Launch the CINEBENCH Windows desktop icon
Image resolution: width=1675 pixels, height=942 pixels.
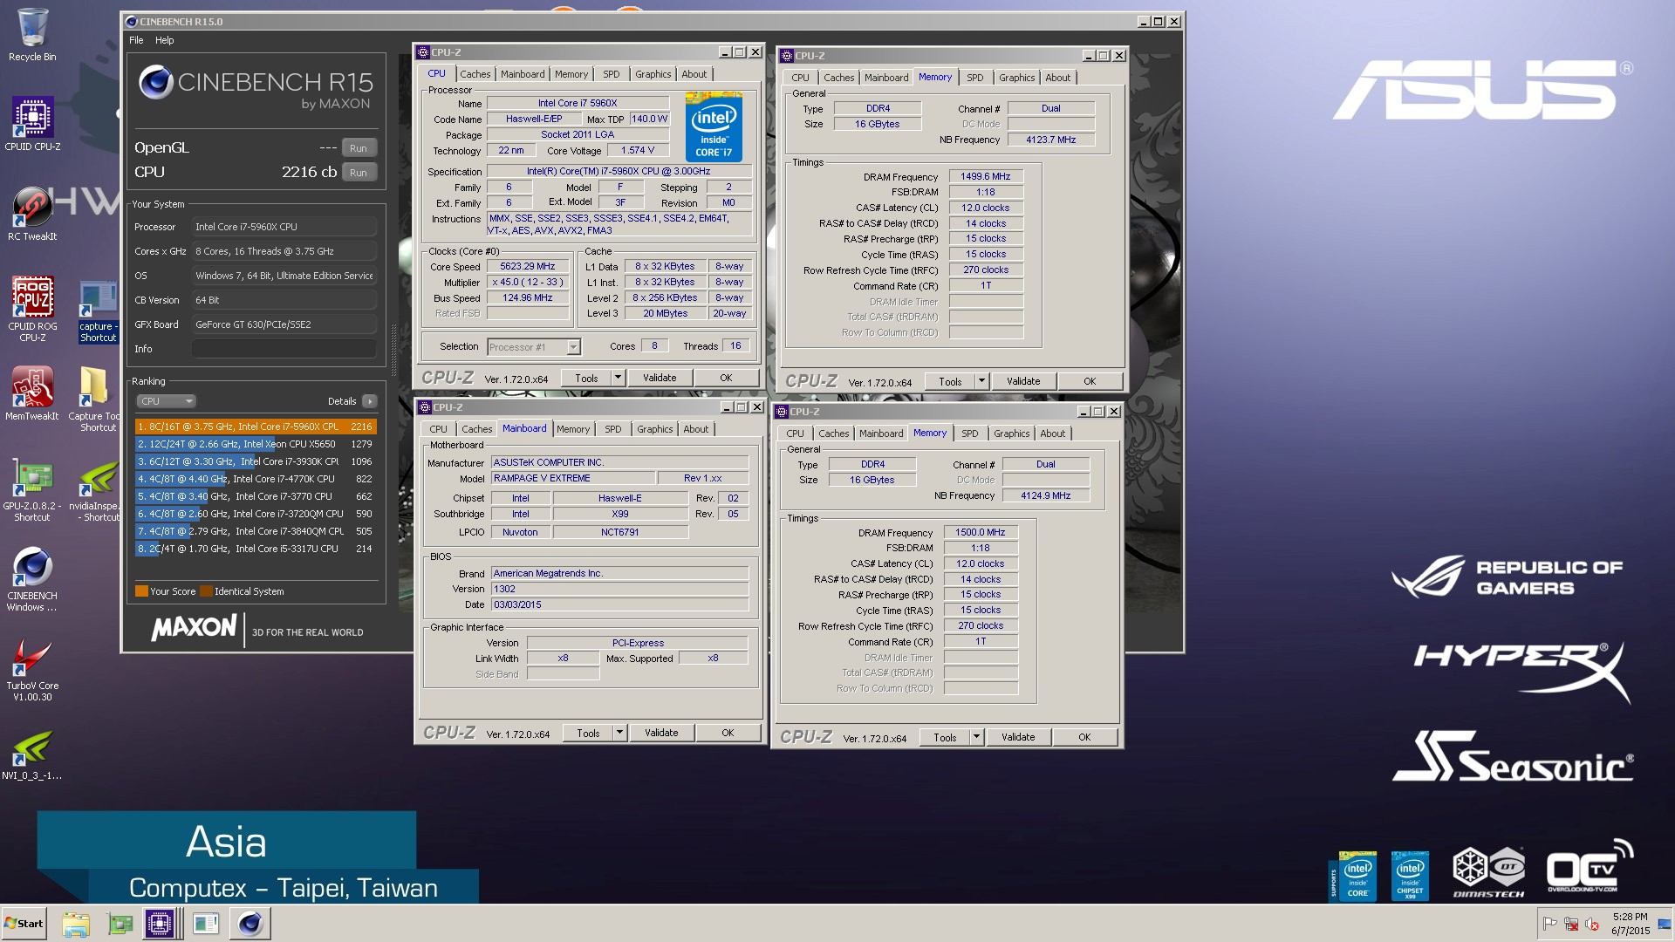coord(32,580)
